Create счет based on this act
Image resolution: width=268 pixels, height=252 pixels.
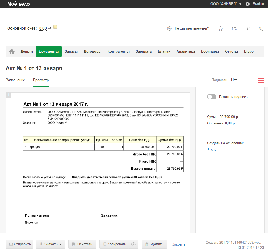click(212, 149)
